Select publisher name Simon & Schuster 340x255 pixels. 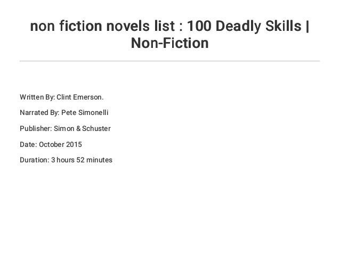pos(82,128)
